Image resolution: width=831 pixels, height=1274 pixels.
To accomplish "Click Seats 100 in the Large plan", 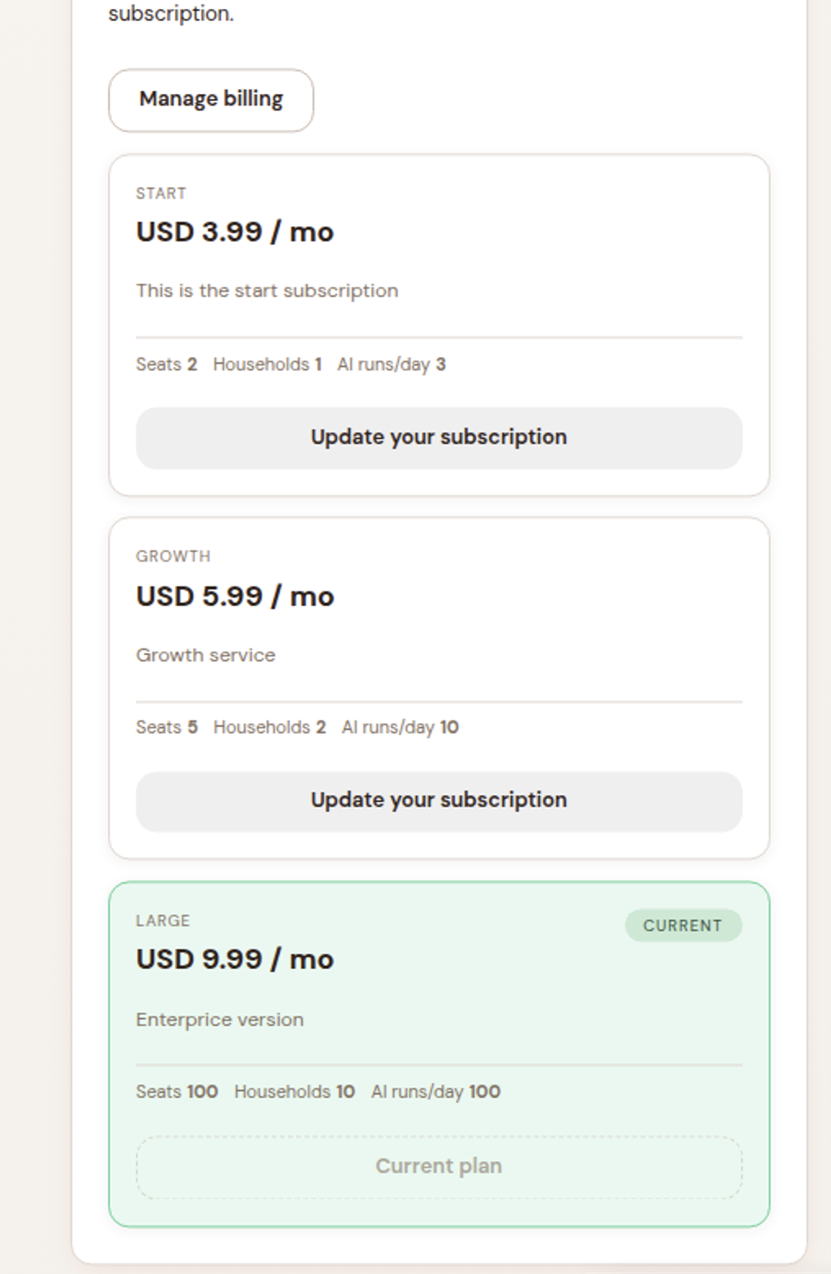I will (x=177, y=1092).
